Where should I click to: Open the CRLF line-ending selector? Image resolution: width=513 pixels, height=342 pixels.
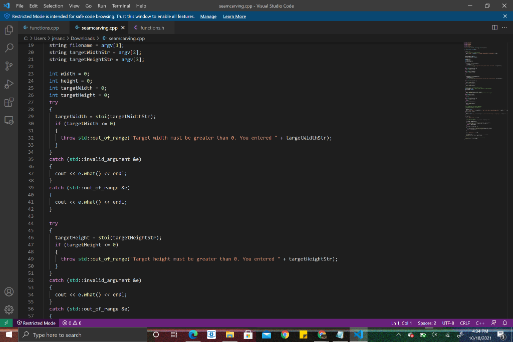[x=465, y=323]
